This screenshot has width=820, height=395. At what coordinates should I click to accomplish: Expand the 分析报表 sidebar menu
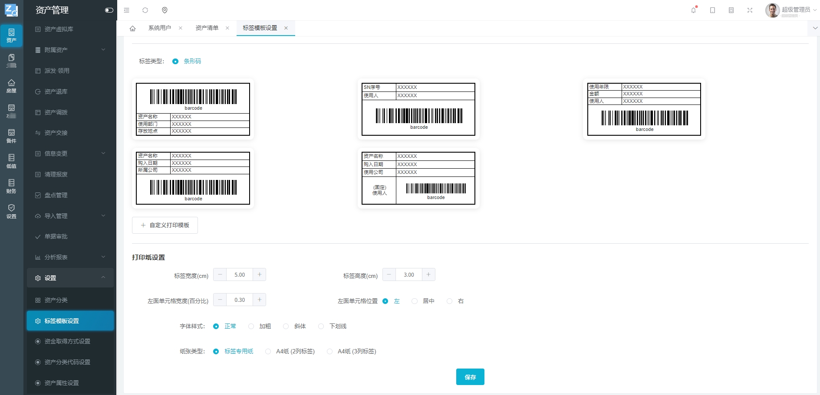point(69,257)
